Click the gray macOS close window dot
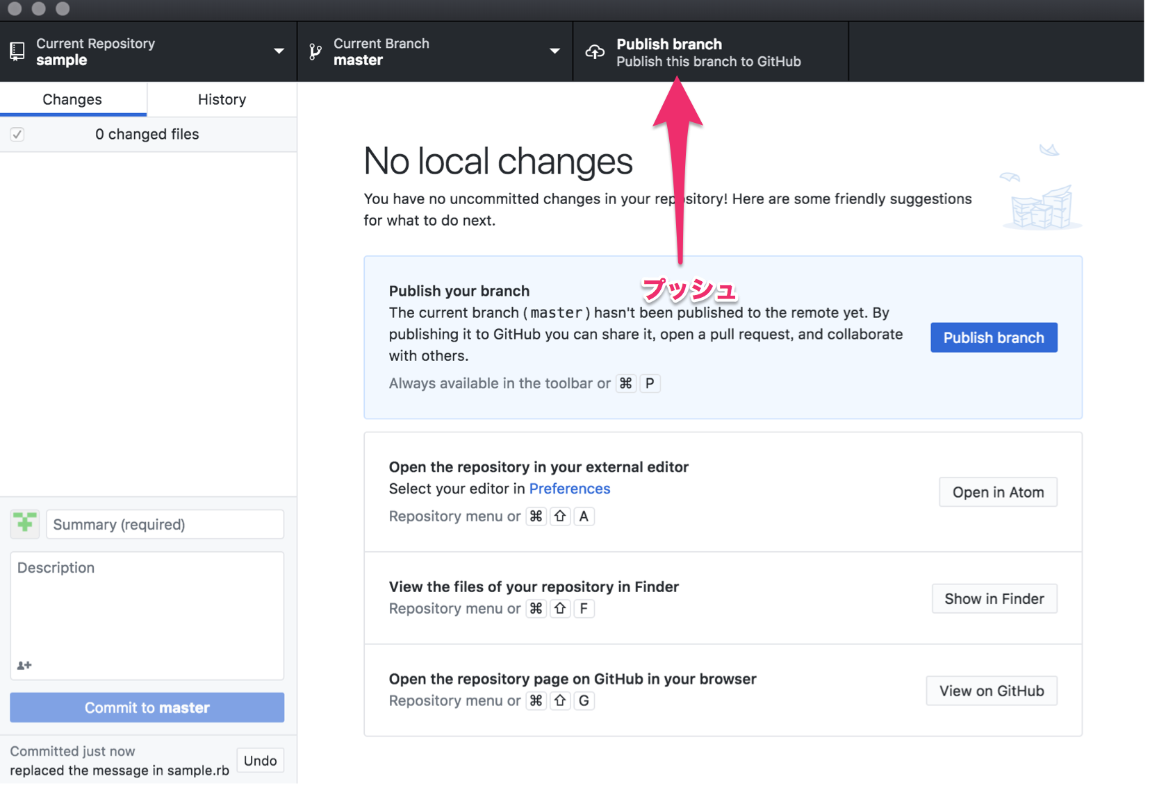This screenshot has width=1166, height=808. [15, 8]
